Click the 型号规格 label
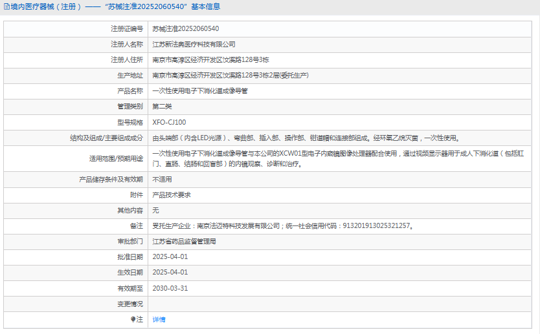Image resolution: width=540 pixels, height=334 pixels. 130,122
